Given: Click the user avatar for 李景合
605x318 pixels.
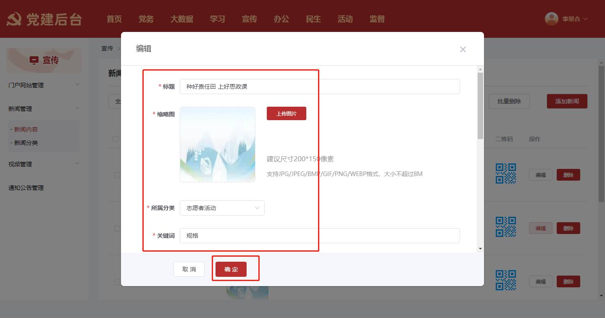Looking at the screenshot, I should [x=551, y=19].
